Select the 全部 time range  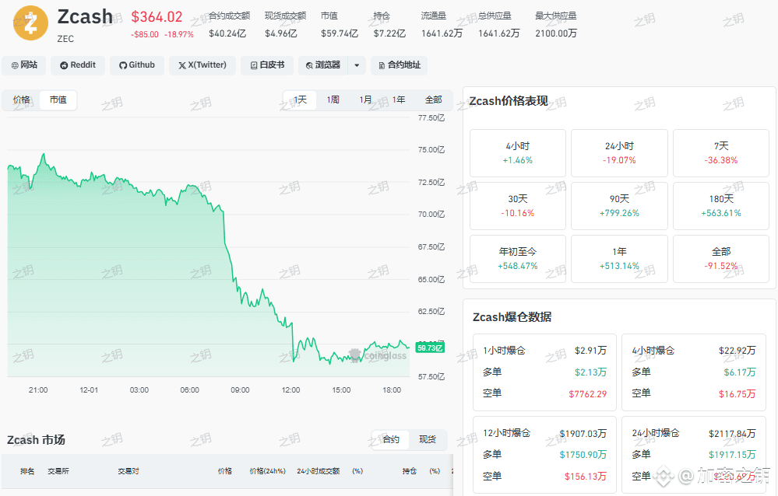click(x=433, y=100)
